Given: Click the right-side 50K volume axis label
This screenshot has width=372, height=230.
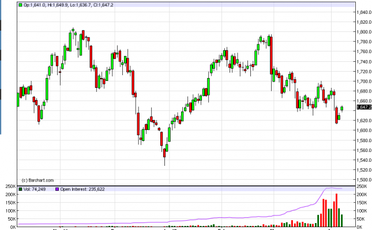Looking at the screenshot, I should click(361, 219).
